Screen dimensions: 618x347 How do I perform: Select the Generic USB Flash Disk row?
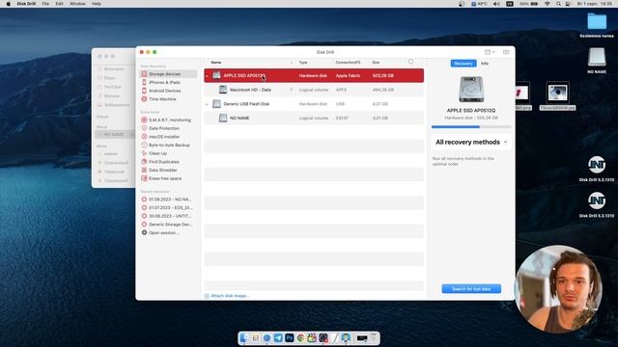[x=314, y=104]
